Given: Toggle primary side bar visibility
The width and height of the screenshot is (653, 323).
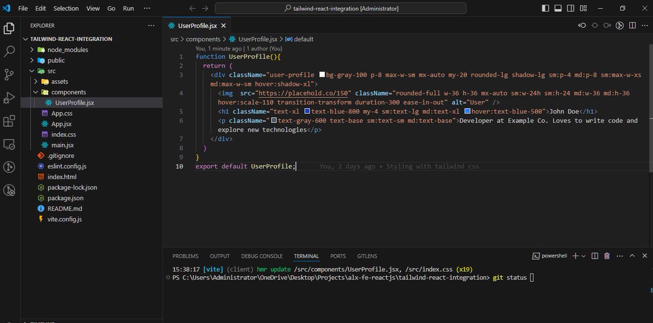Looking at the screenshot, I should [546, 9].
